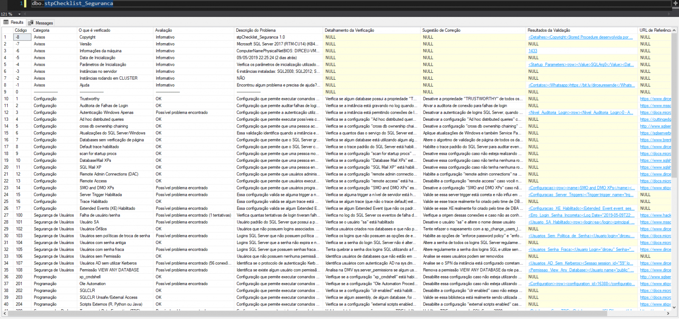Select the 'Usuário SA' cell
This screenshot has height=319, width=679.
[115, 222]
